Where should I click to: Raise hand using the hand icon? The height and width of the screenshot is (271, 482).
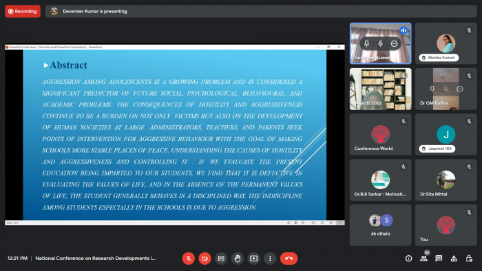238,259
